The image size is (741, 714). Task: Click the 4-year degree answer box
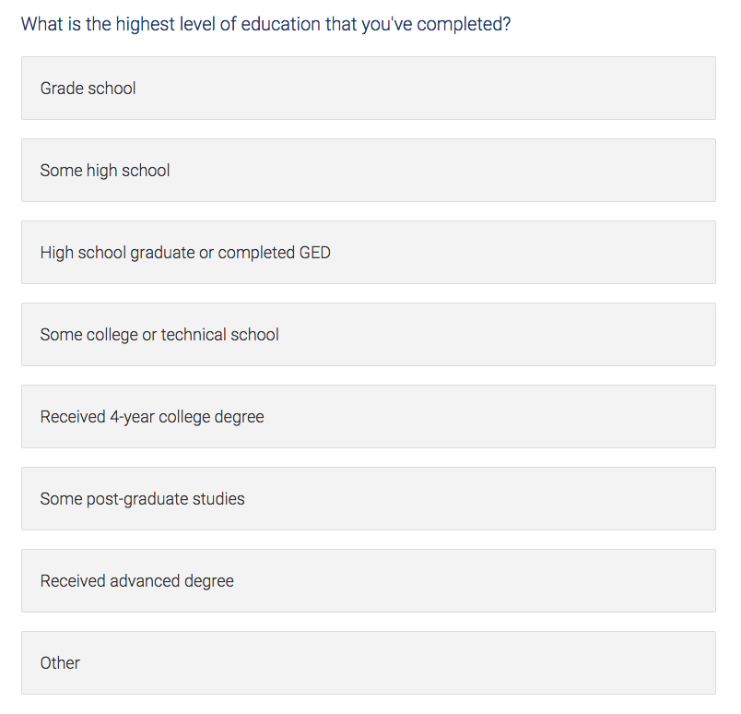[x=369, y=417]
